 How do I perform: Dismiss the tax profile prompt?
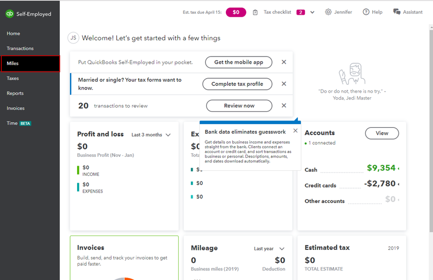coord(284,84)
